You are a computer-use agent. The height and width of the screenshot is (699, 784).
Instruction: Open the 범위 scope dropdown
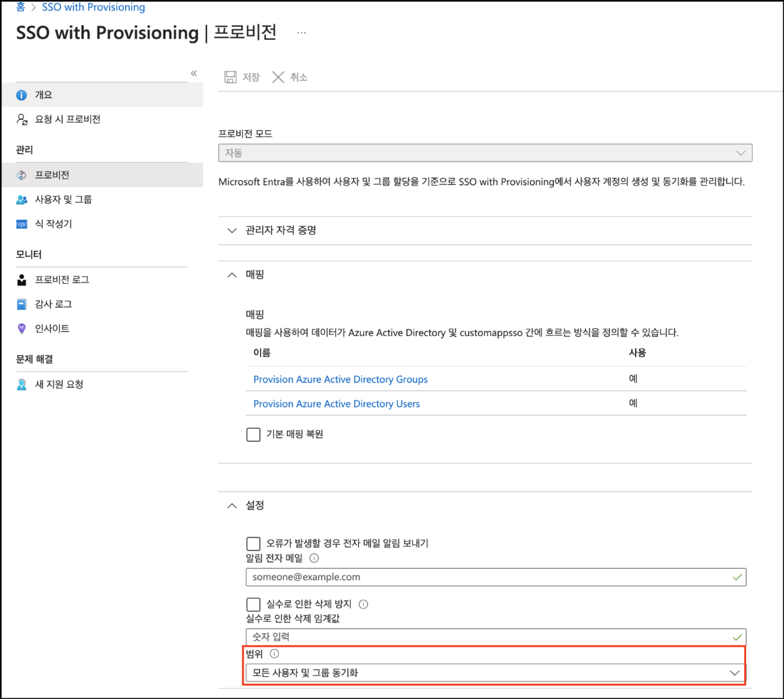pos(495,673)
